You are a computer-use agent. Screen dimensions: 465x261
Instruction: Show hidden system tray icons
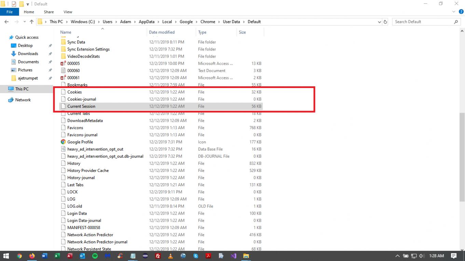397,256
